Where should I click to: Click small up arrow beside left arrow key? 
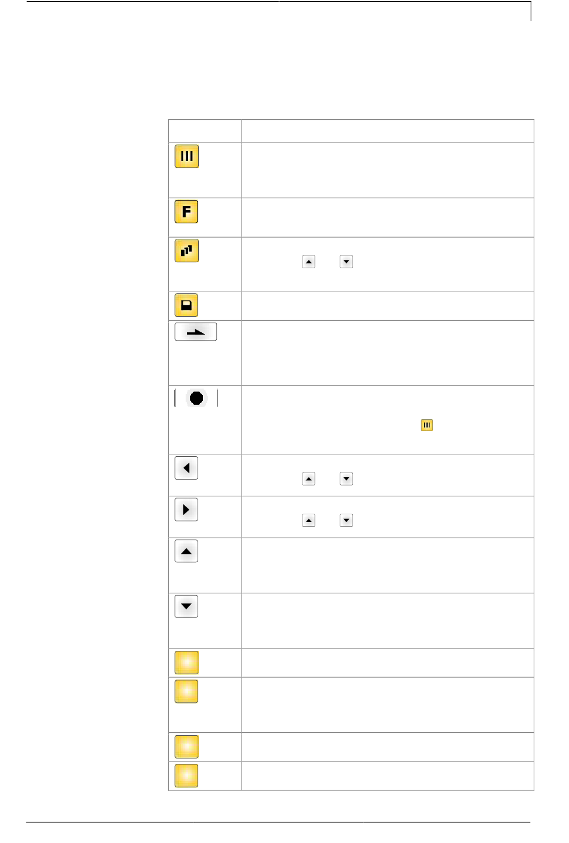pos(308,479)
